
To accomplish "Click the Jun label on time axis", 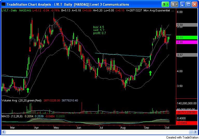I will click(79, 128).
